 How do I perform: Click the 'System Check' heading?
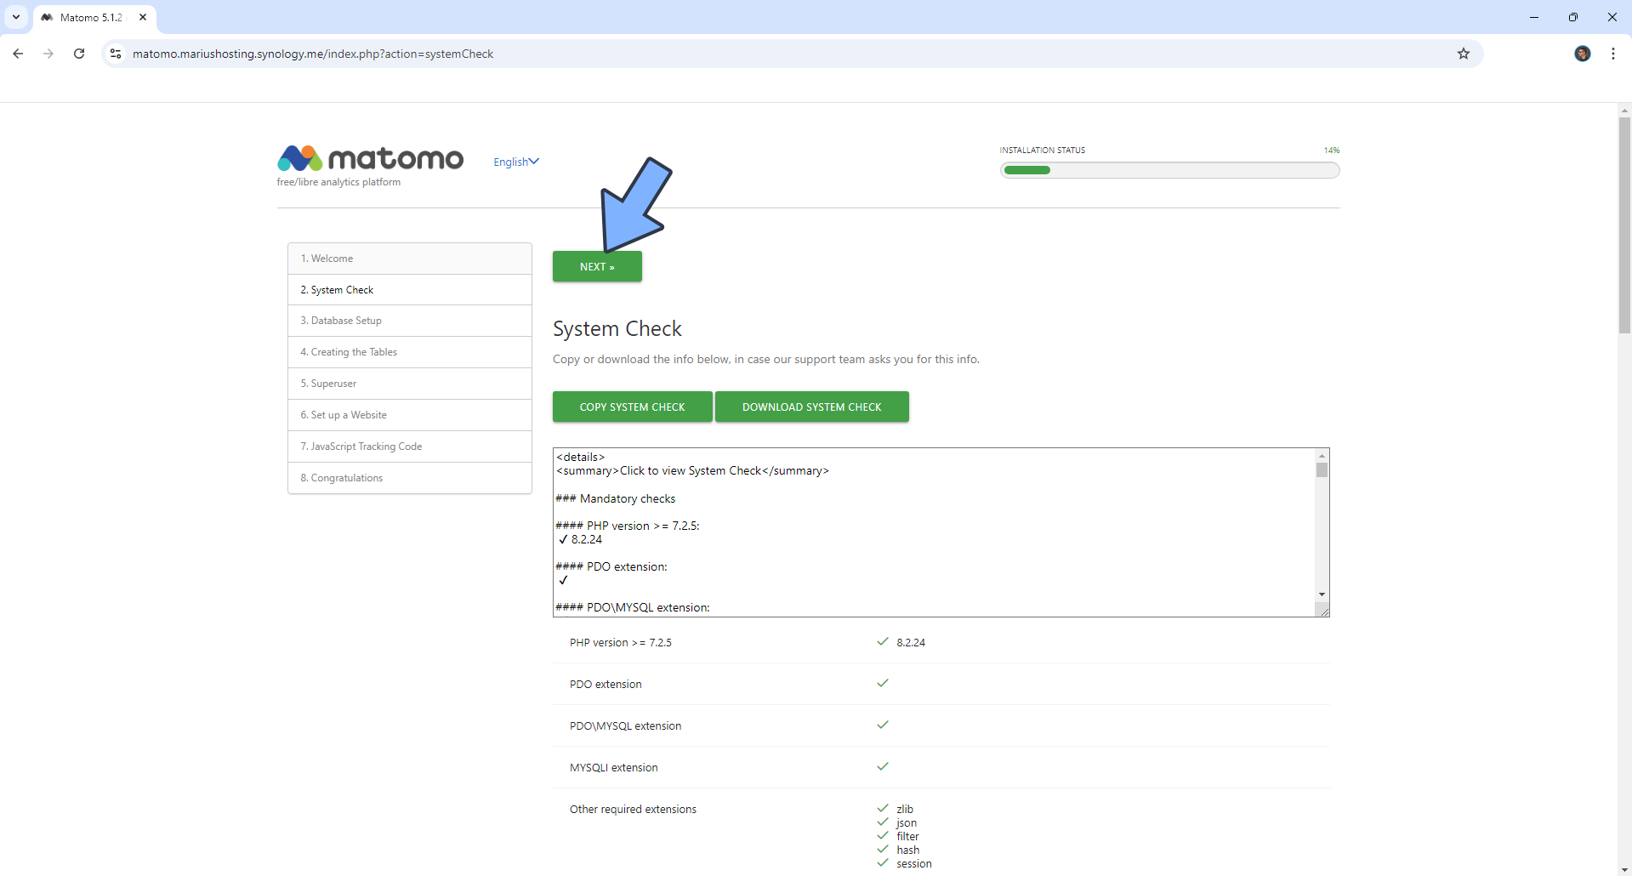coord(617,329)
